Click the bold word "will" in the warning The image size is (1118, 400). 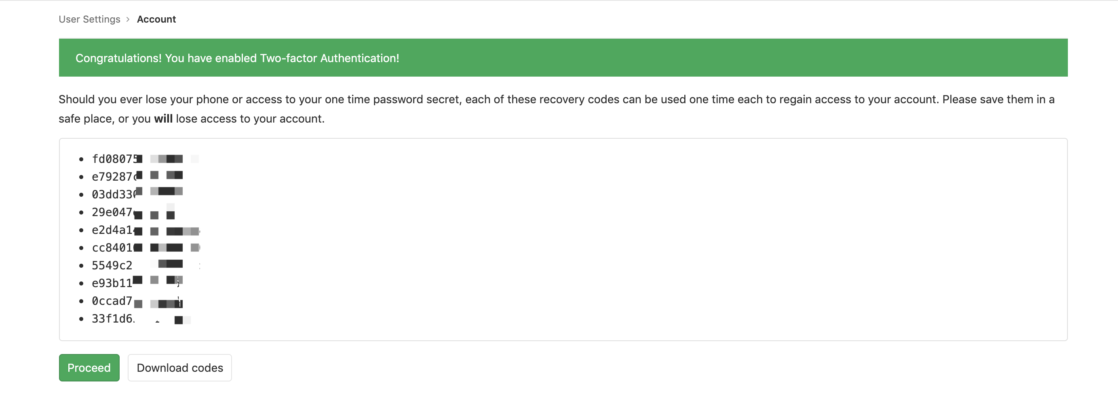[163, 119]
